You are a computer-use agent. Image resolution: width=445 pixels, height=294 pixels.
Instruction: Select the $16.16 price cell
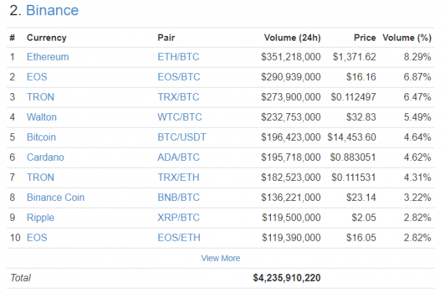pyautogui.click(x=361, y=77)
